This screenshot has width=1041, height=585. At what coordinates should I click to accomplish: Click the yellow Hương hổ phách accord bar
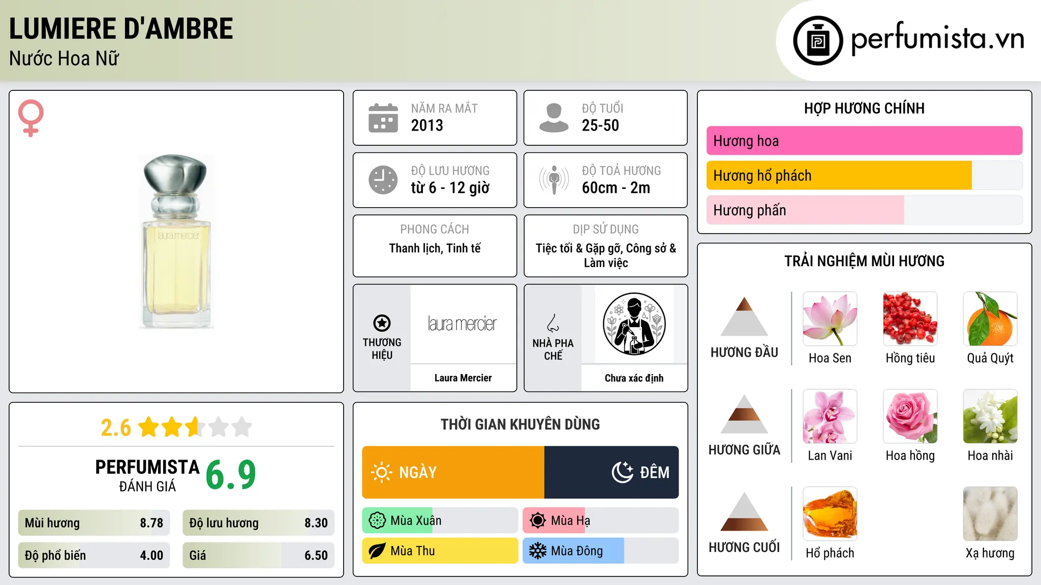pyautogui.click(x=839, y=175)
